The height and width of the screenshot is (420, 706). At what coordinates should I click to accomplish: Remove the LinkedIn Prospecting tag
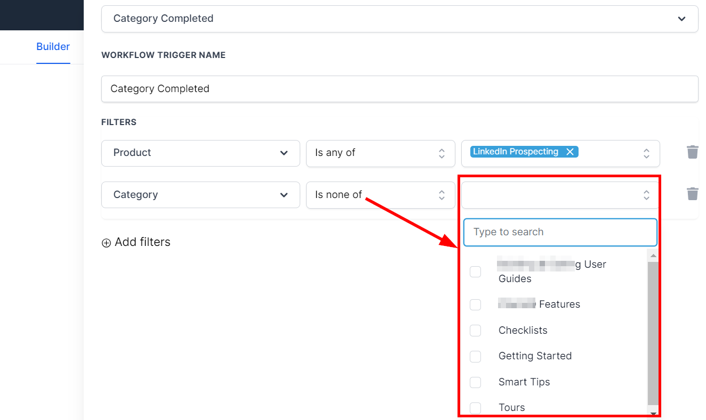pos(569,152)
